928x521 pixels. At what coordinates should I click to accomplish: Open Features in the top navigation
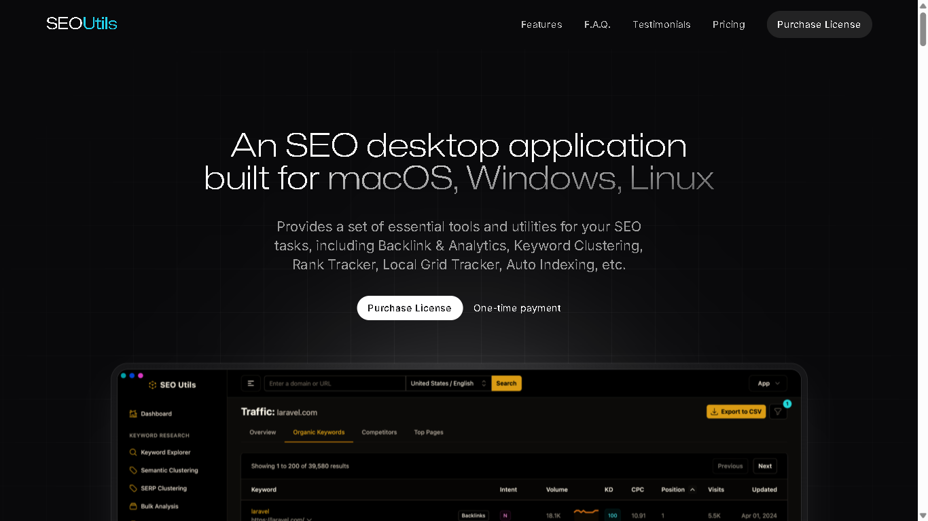click(x=541, y=24)
